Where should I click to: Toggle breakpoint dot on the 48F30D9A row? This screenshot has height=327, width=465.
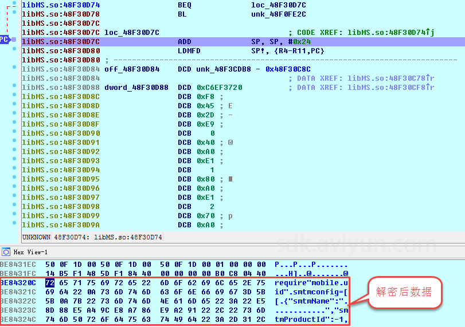[x=14, y=223]
